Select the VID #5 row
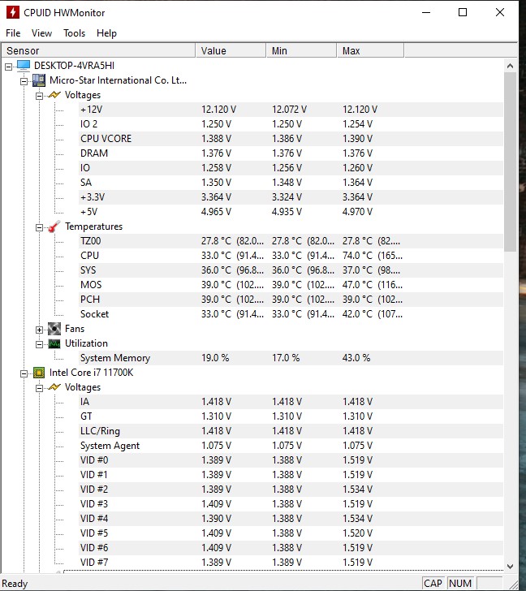Viewport: 526px width, 591px height. click(x=291, y=533)
